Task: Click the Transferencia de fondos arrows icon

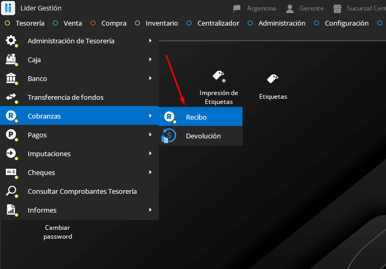Action: click(x=11, y=98)
